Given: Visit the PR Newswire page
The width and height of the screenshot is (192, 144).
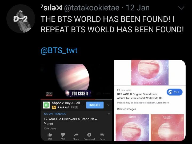Looking at the screenshot, I should [x=174, y=92].
